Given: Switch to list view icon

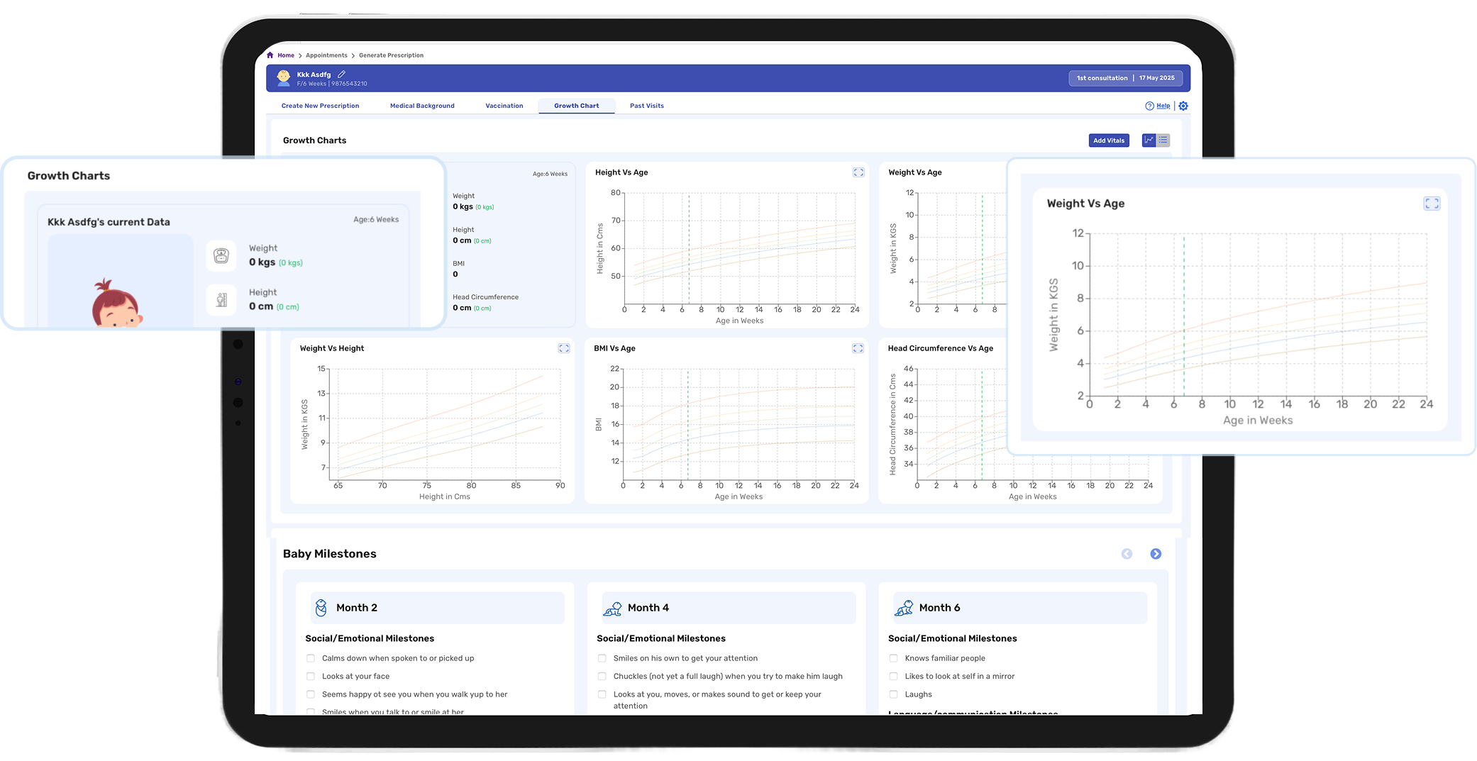Looking at the screenshot, I should click(x=1163, y=140).
